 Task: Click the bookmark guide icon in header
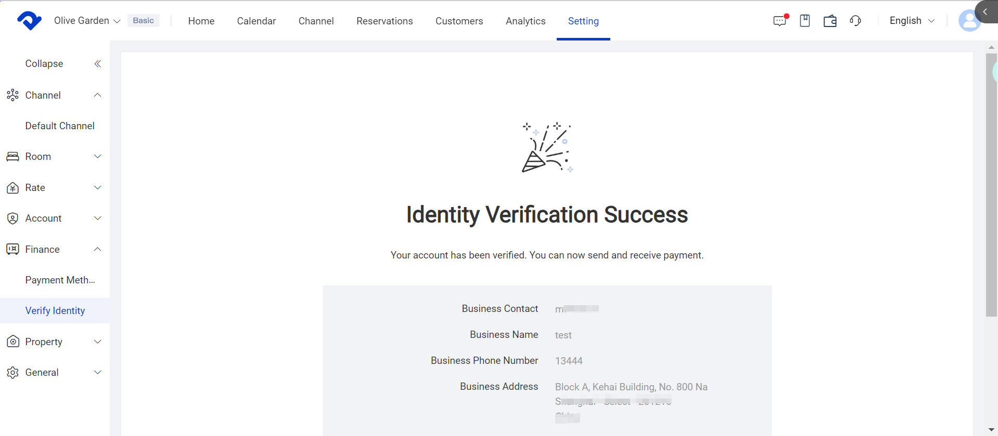coord(805,21)
